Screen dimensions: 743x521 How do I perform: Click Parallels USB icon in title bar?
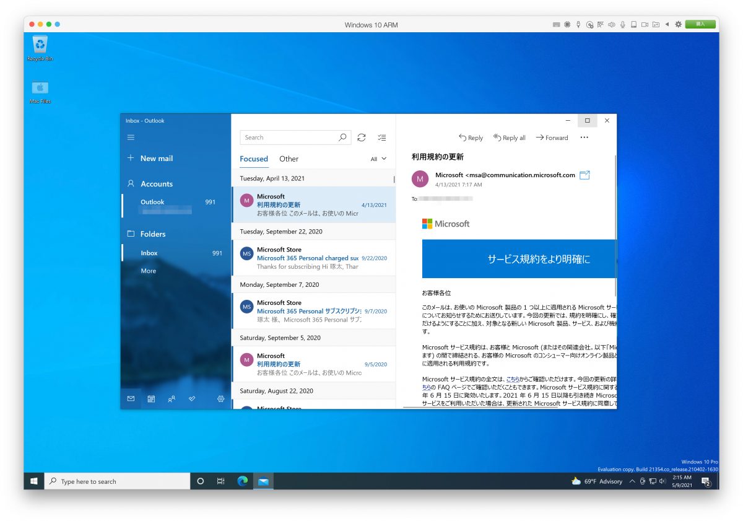pos(578,25)
